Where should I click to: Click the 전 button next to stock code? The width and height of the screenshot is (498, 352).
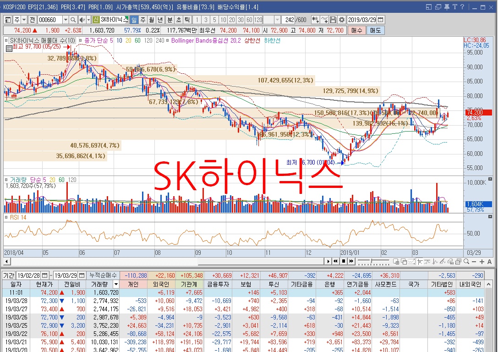[33, 20]
